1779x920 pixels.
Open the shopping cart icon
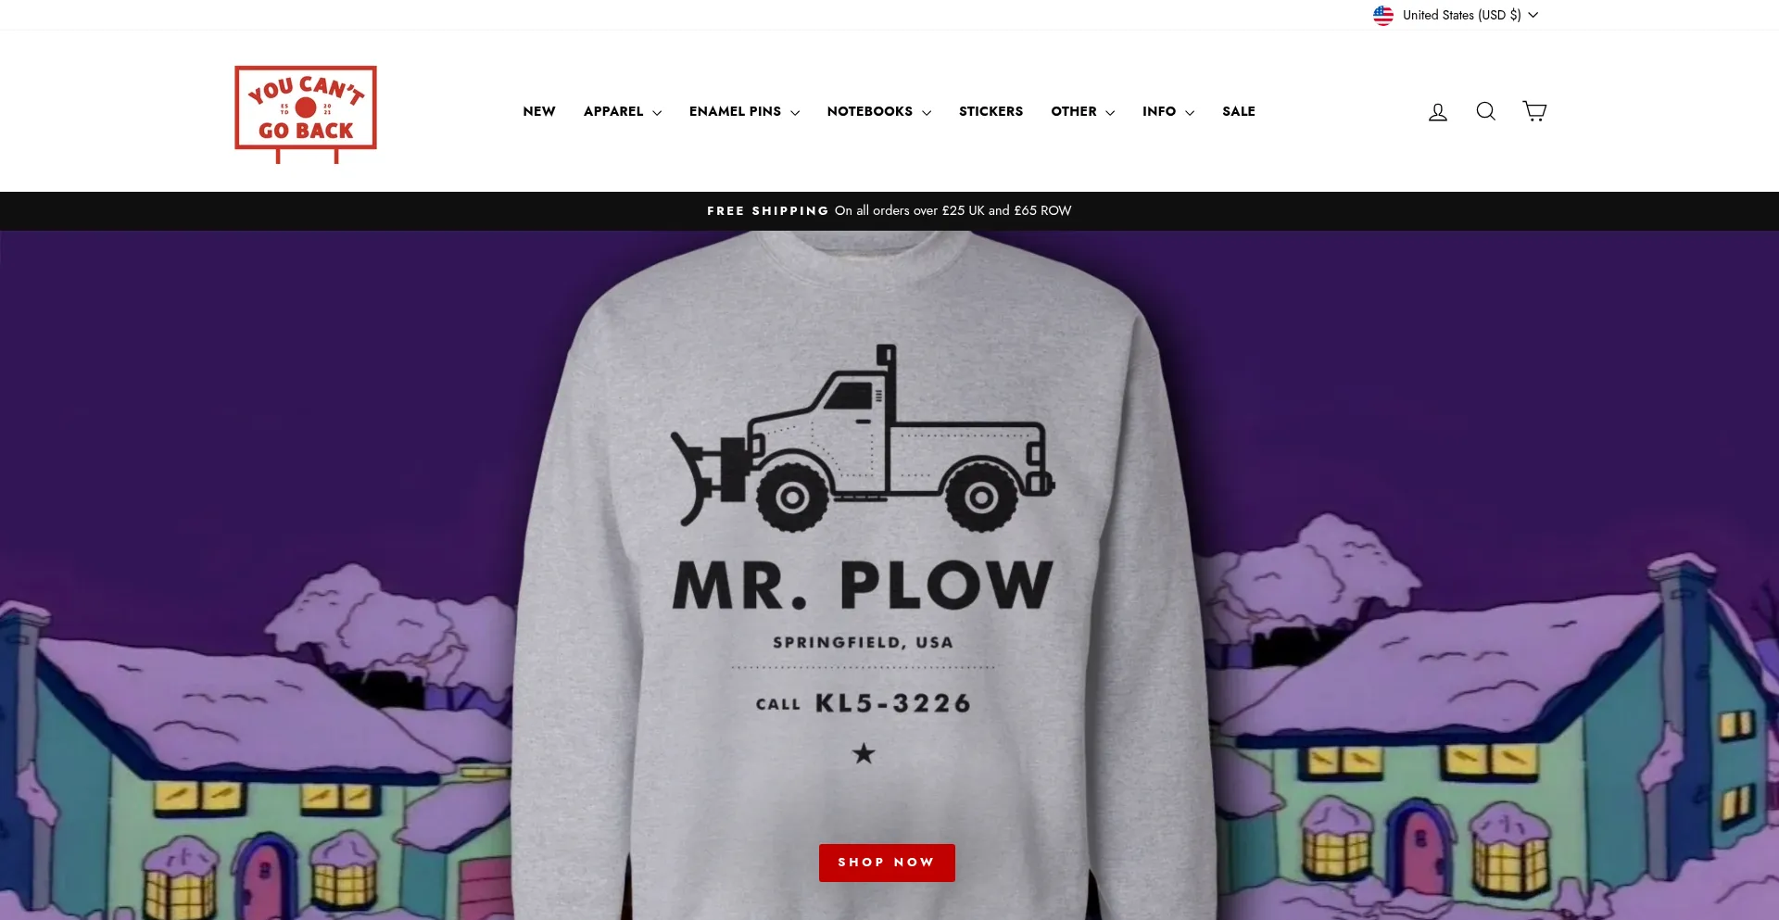coord(1534,111)
